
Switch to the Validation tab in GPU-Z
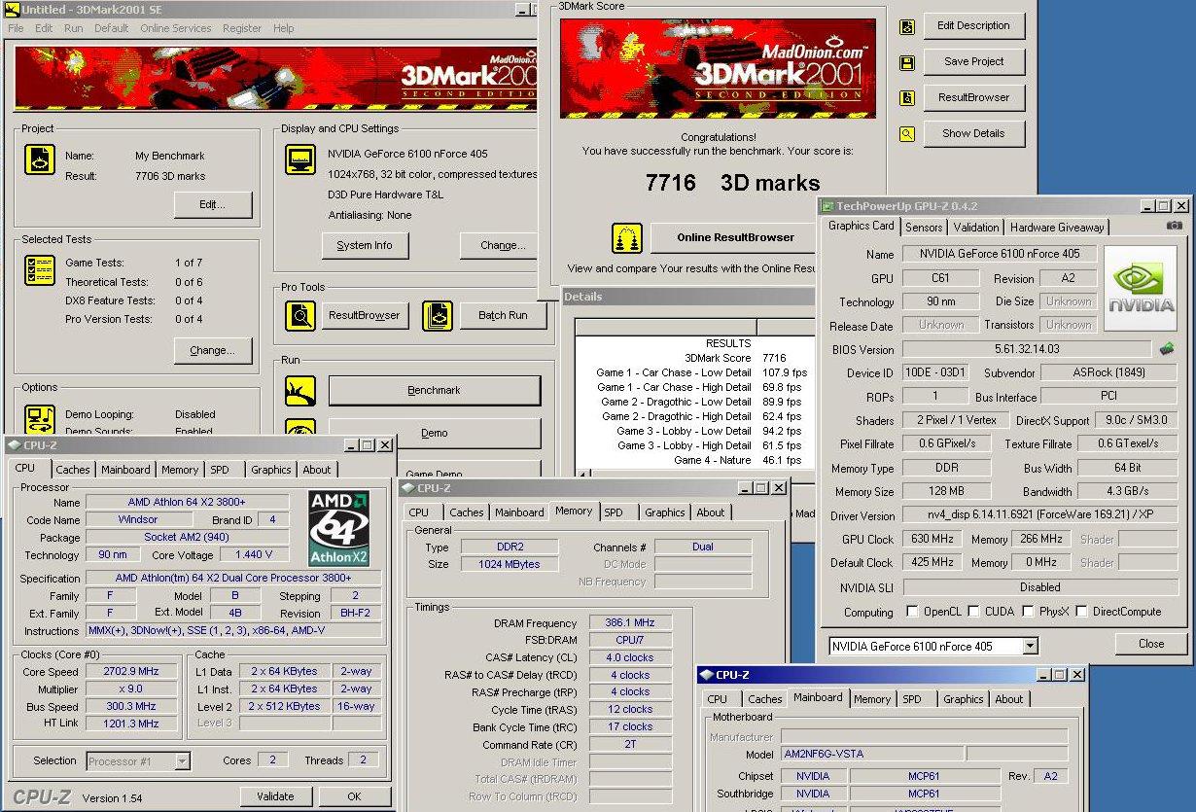click(976, 227)
